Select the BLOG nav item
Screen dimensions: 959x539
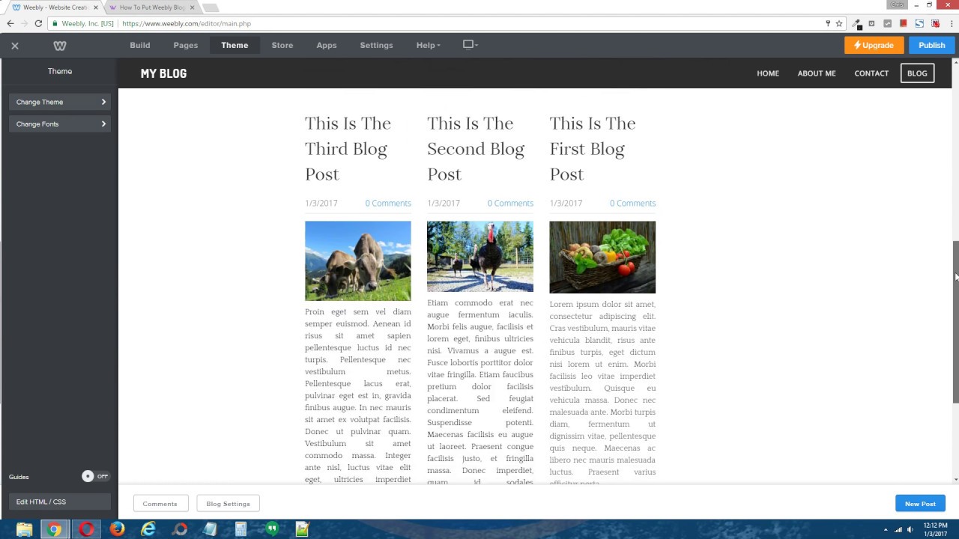917,73
